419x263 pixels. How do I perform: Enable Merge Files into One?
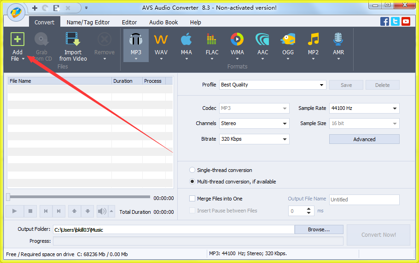(x=192, y=199)
